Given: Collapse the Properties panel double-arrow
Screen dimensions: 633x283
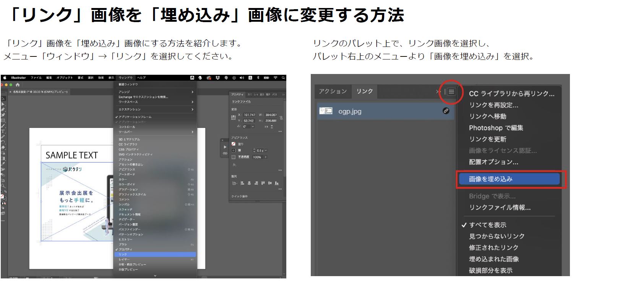Looking at the screenshot, I should pyautogui.click(x=283, y=94).
